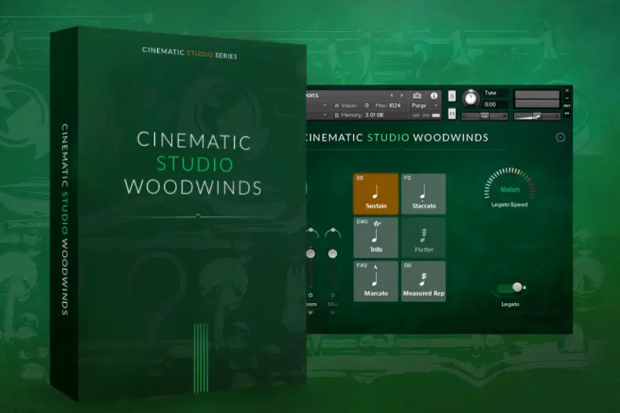Click the Mix mic fader handle
The width and height of the screenshot is (620, 413).
[x=333, y=254]
